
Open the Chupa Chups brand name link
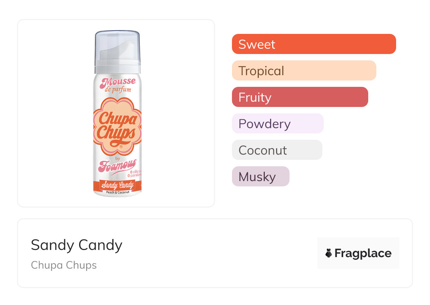[x=64, y=265]
